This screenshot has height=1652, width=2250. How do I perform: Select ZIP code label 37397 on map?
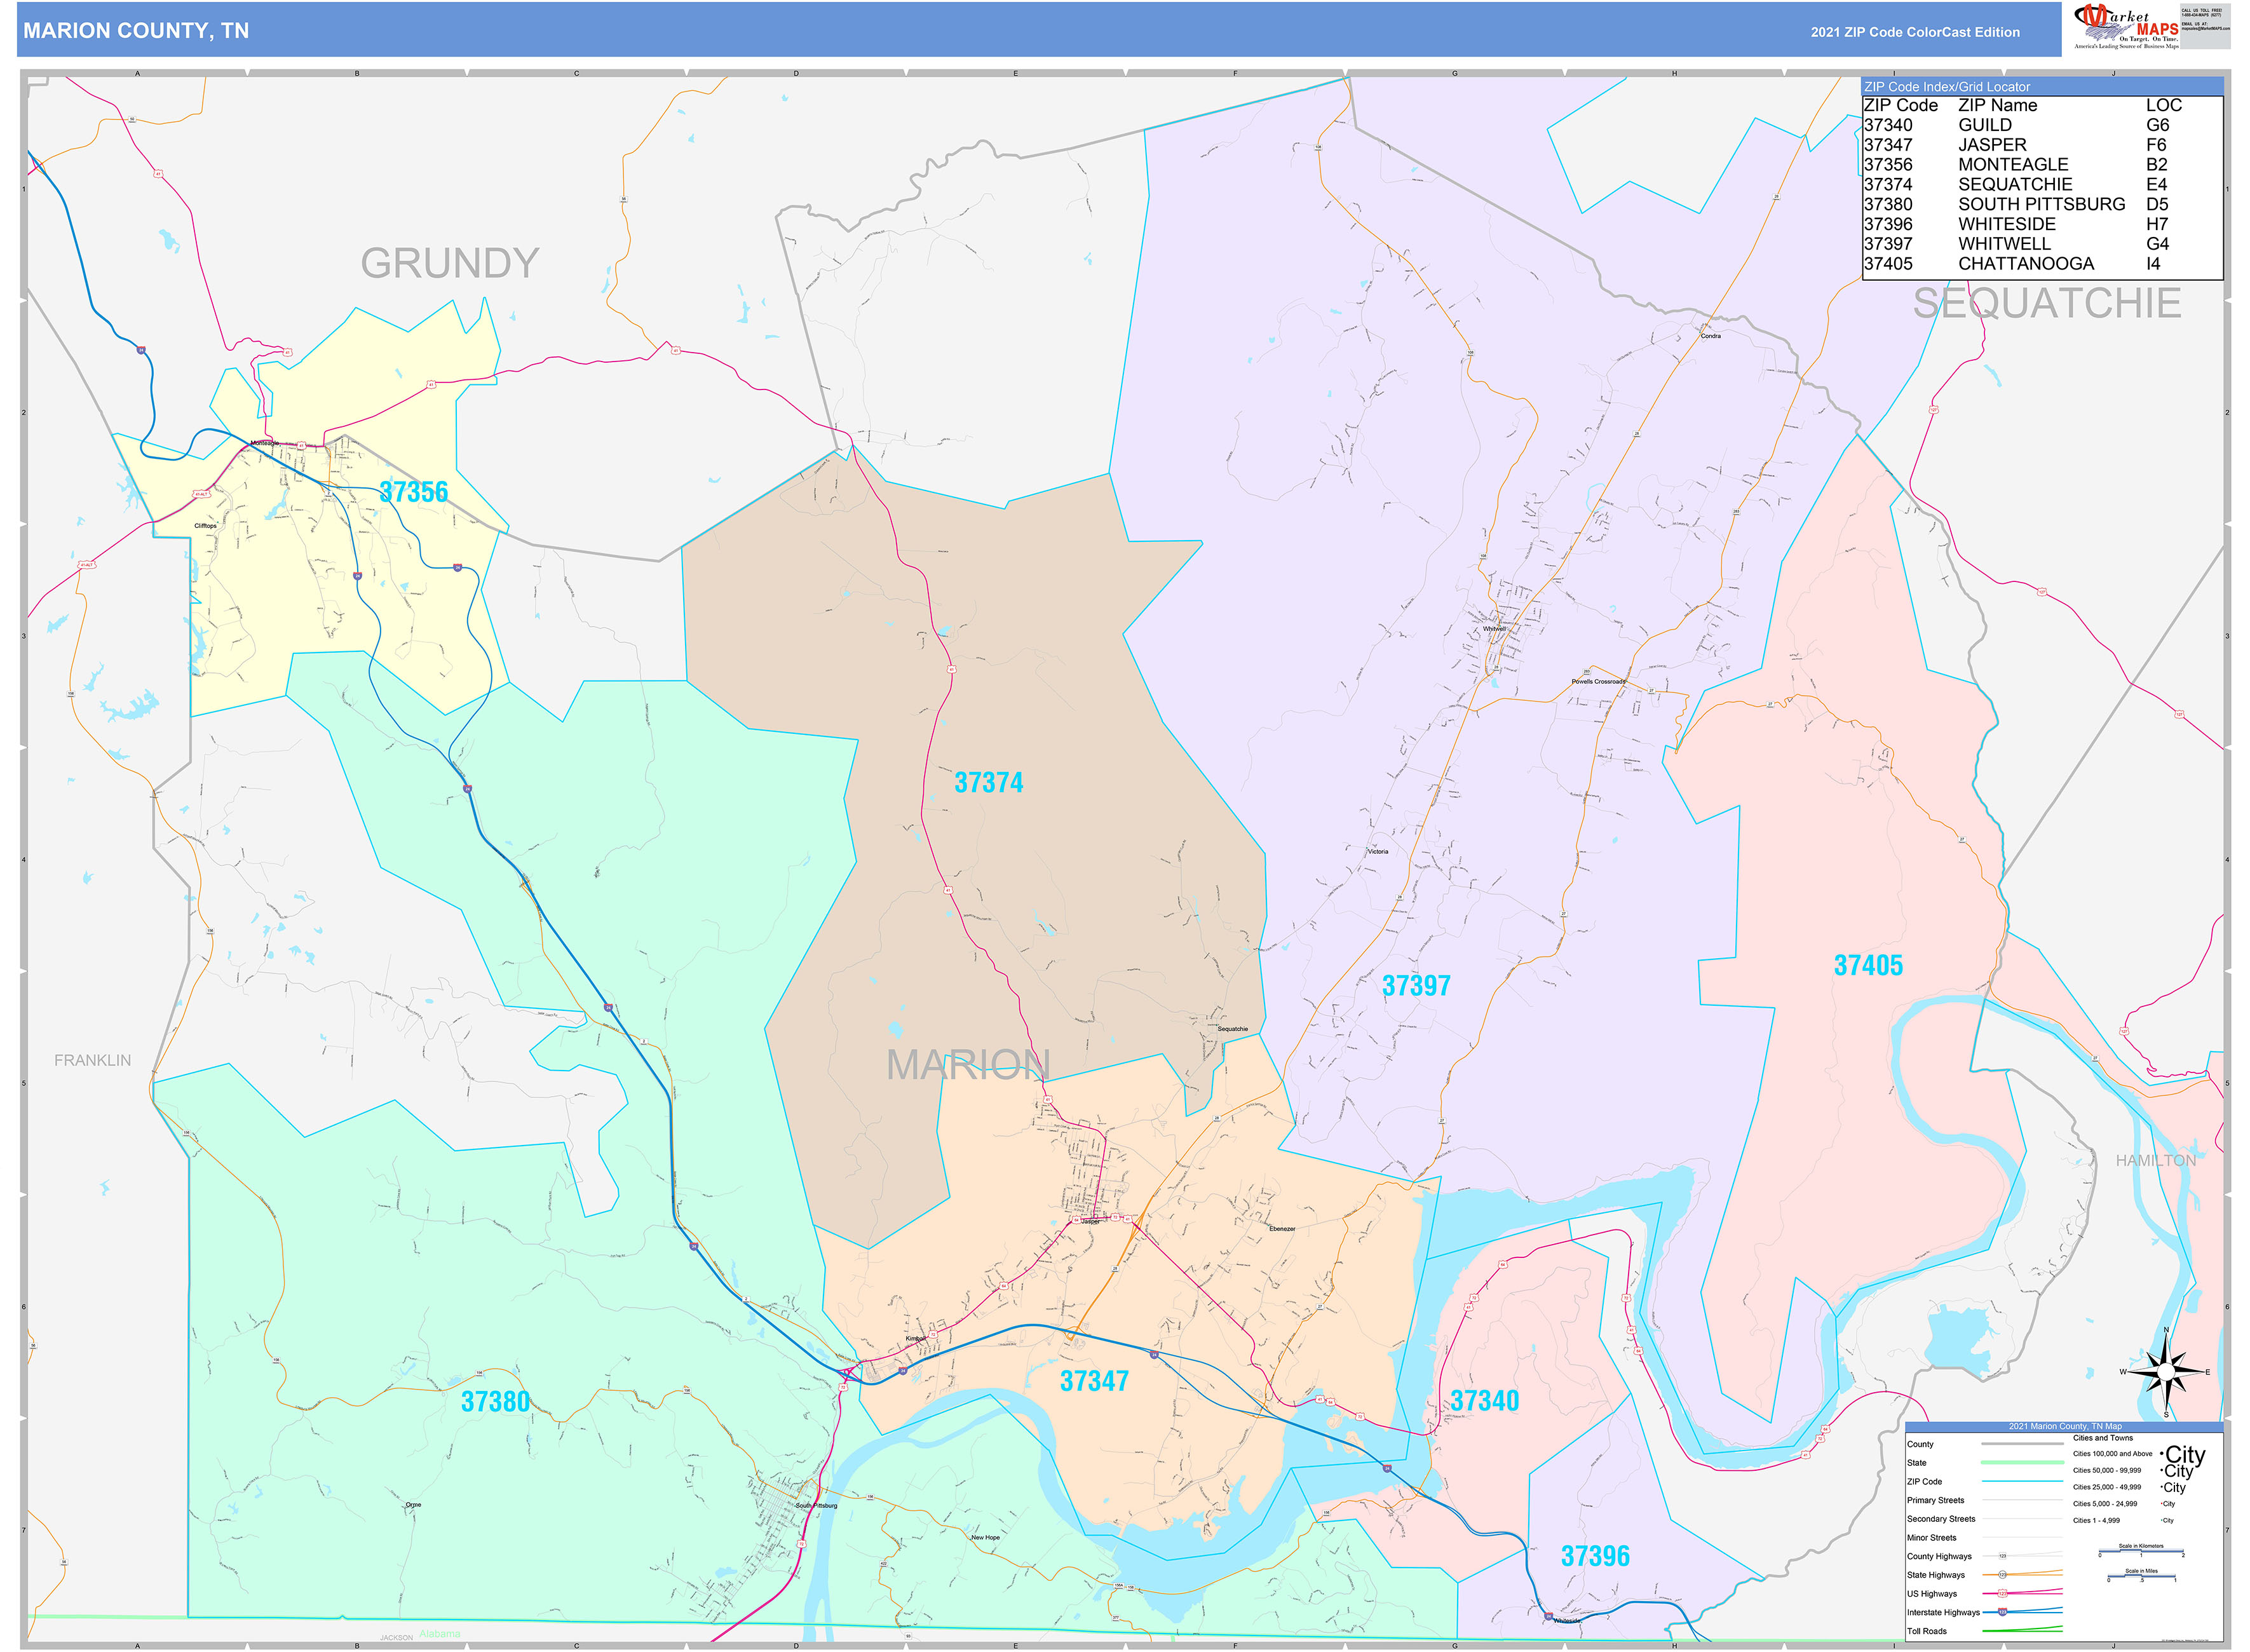[1415, 986]
